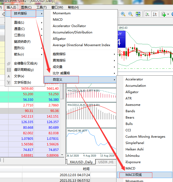This screenshot has width=173, height=182.
Task: Select Andrews Pitchfork 安德鲁分叉线 icon
Action: pyautogui.click(x=9, y=63)
